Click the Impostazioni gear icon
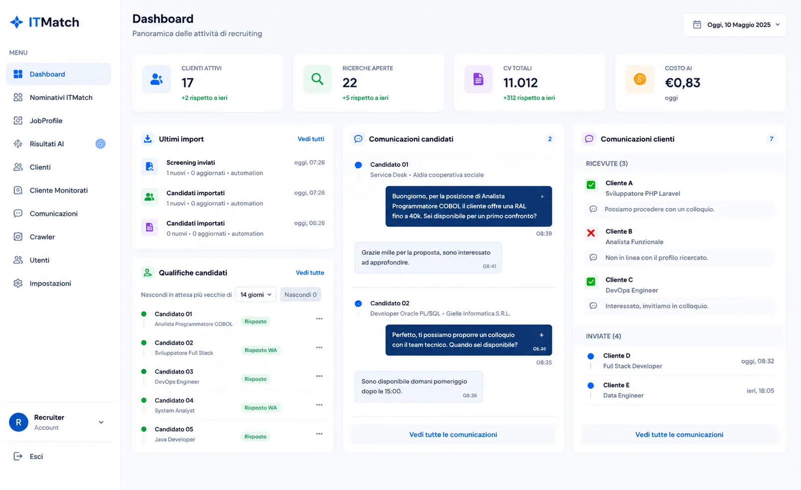The height and width of the screenshot is (490, 801). pos(18,283)
